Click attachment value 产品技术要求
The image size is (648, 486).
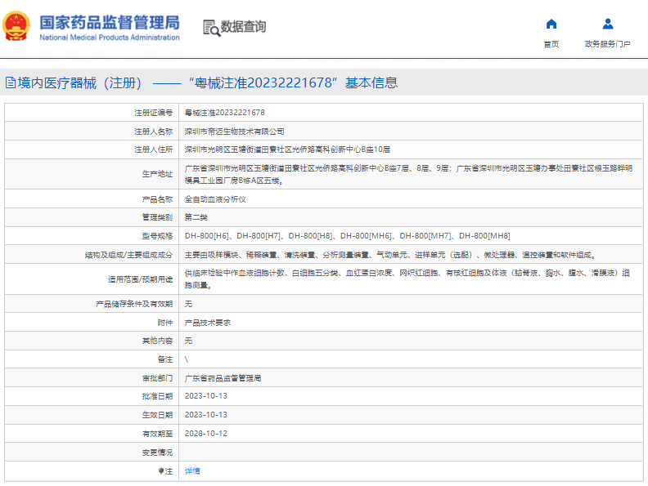point(208,323)
